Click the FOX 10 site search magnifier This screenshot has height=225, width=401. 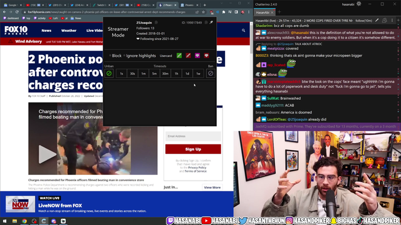point(244,31)
